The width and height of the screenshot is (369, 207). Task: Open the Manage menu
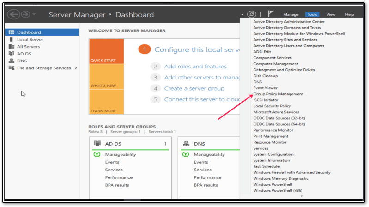pos(290,14)
